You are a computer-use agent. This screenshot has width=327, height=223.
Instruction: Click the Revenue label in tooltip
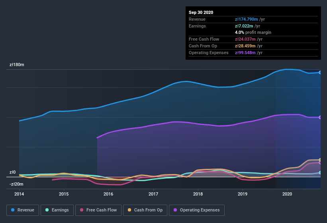197,19
